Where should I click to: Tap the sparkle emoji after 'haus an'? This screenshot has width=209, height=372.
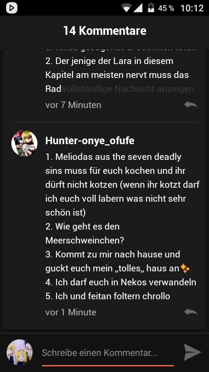[185, 269]
